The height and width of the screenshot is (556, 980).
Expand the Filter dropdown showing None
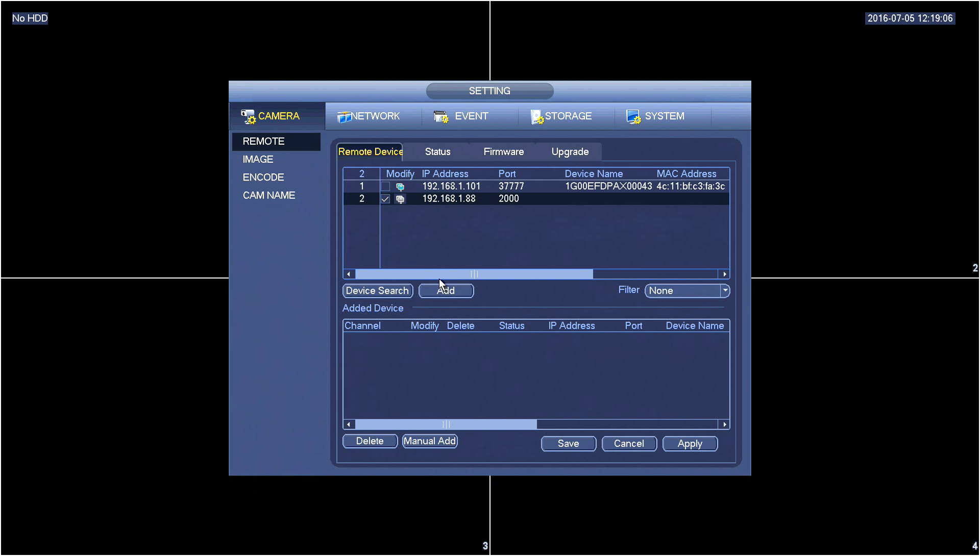point(725,291)
